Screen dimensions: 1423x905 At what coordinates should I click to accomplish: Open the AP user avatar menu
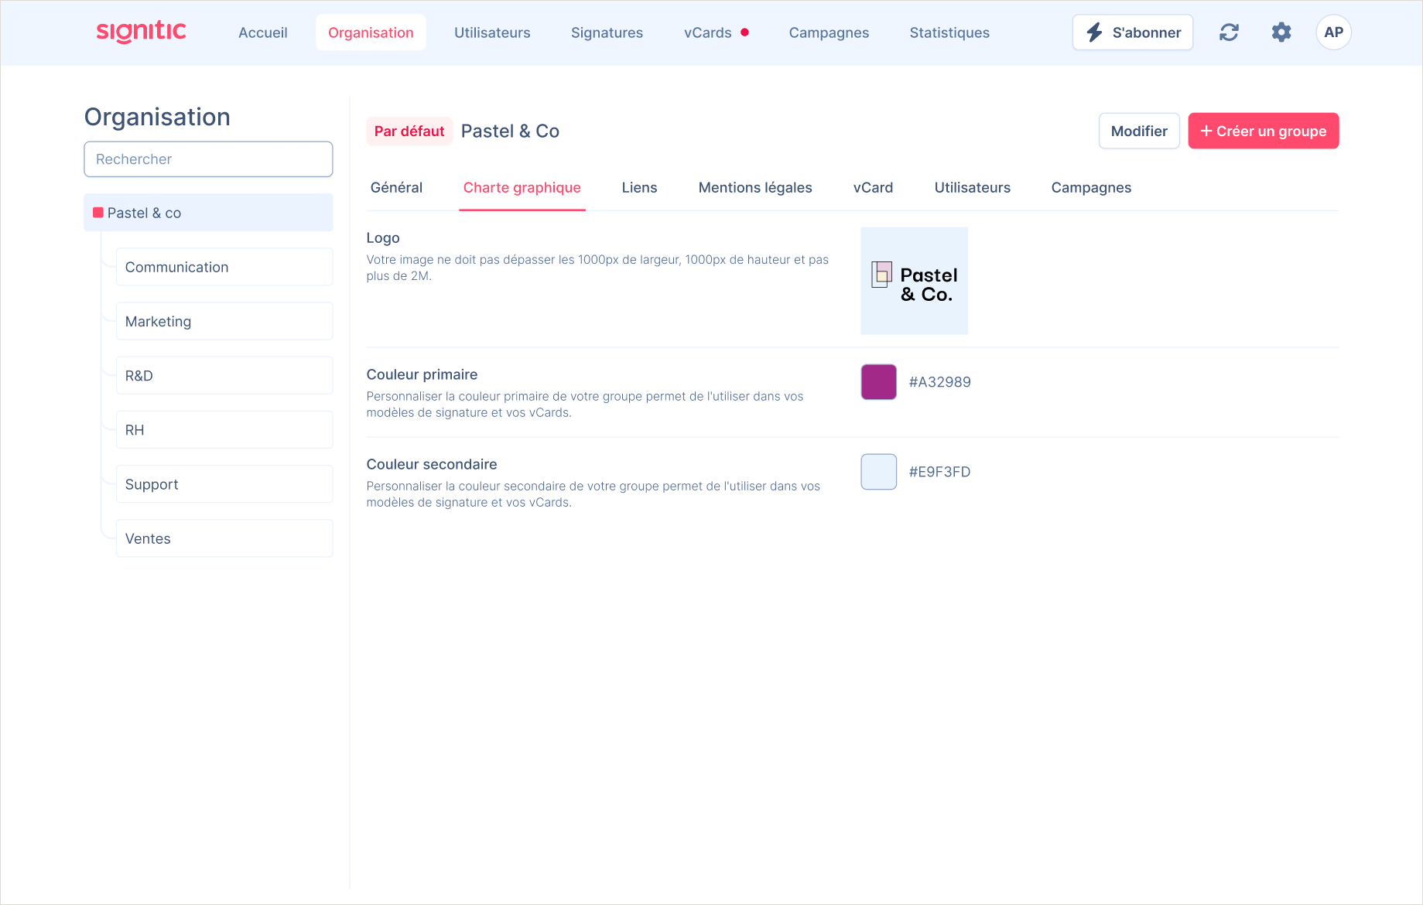tap(1333, 32)
